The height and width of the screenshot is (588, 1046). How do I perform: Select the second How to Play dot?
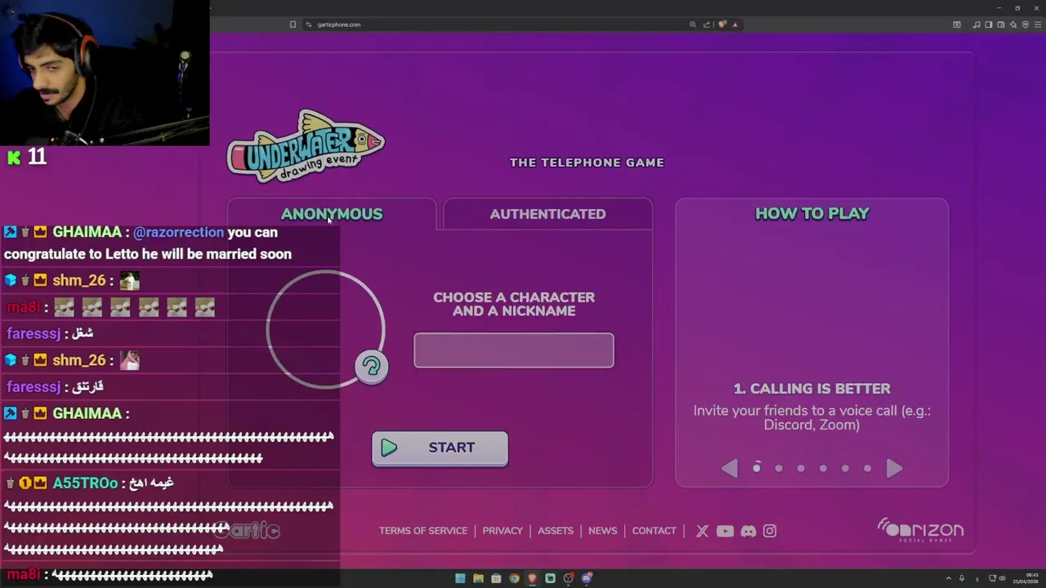[x=779, y=468]
